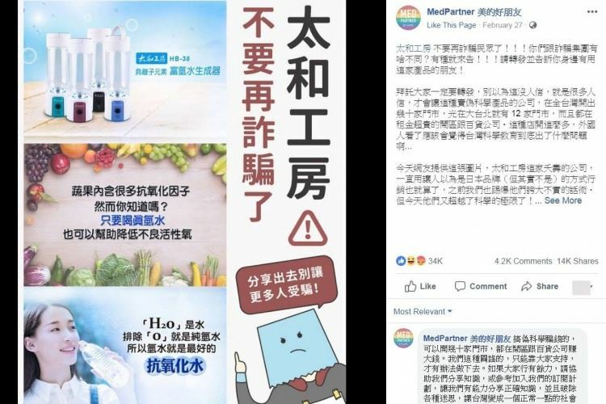Open the MedPartner commenter name link
Image resolution: width=606 pixels, height=404 pixels.
(467, 339)
